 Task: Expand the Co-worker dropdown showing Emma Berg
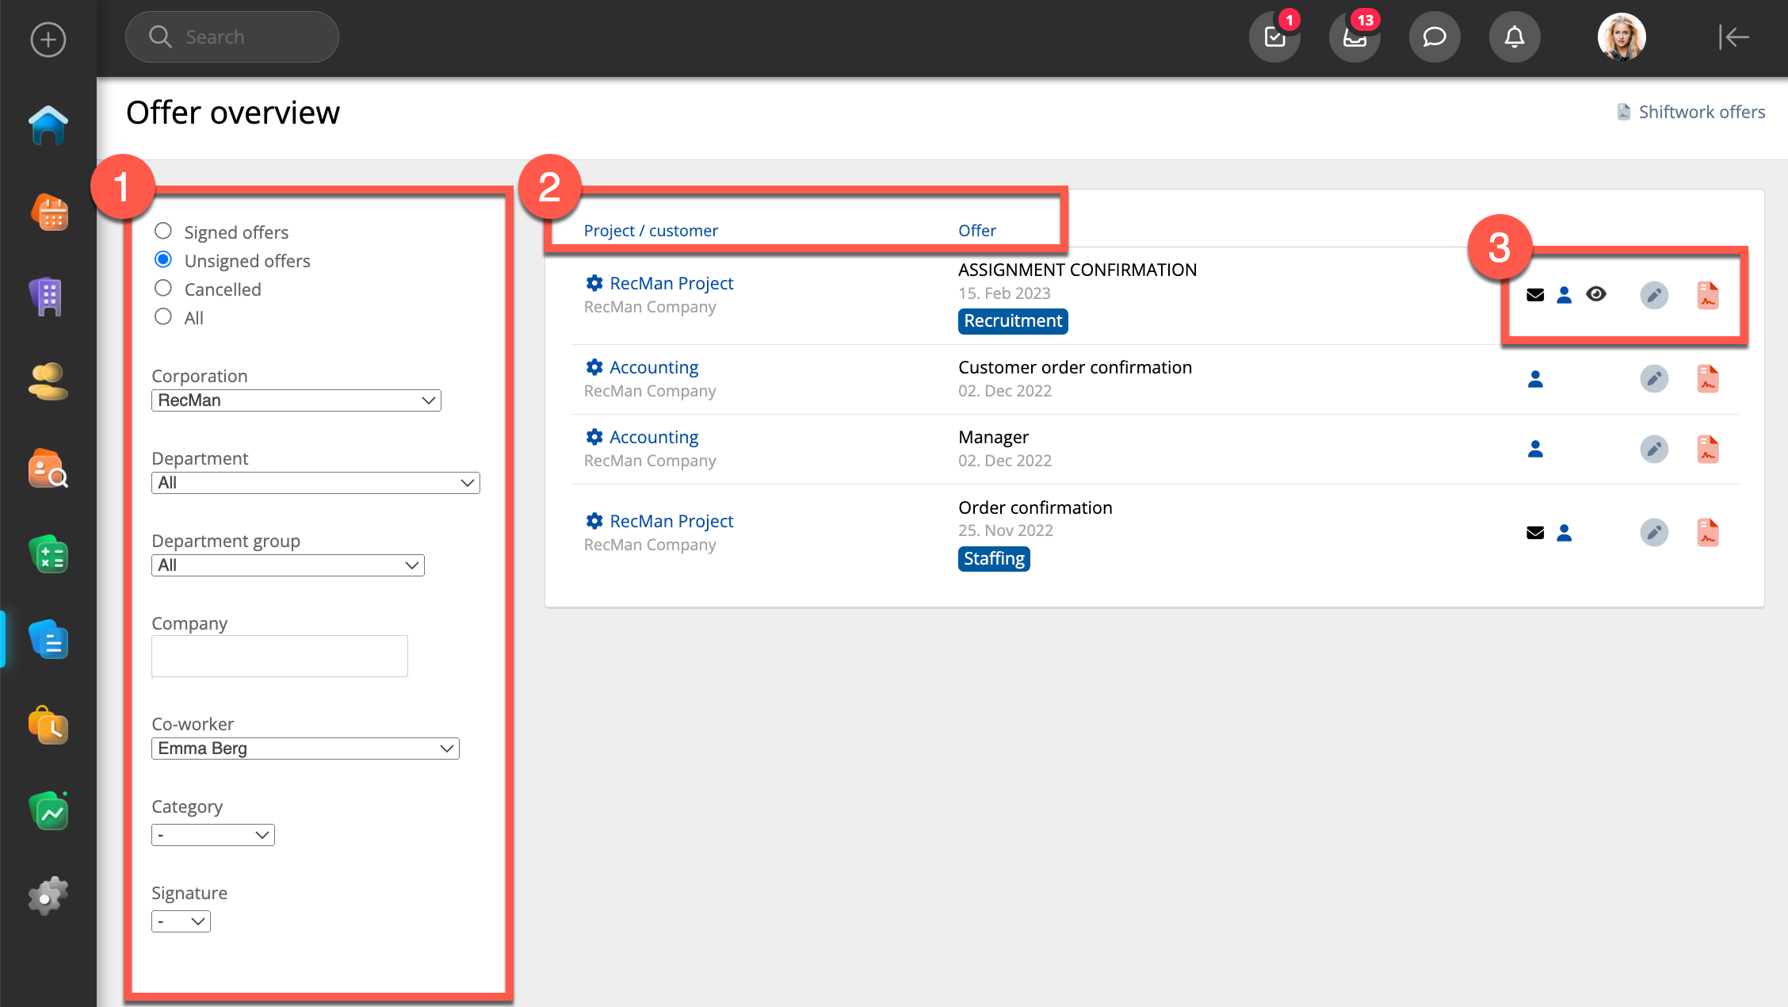click(x=305, y=749)
